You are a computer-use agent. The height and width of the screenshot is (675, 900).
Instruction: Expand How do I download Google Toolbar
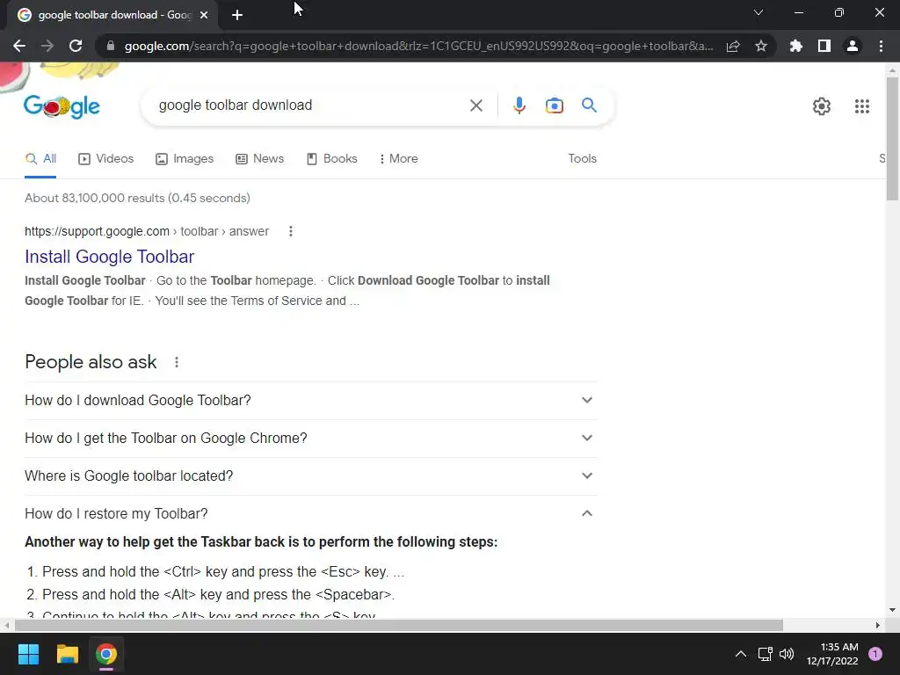(x=310, y=401)
